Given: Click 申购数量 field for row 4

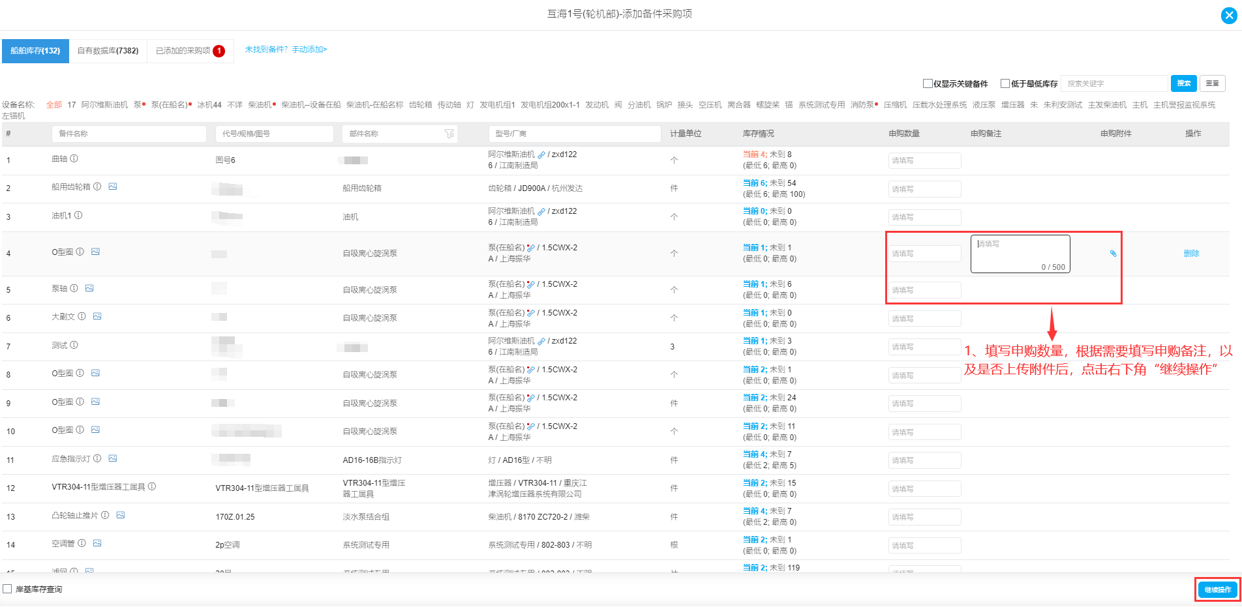Looking at the screenshot, I should [x=924, y=254].
